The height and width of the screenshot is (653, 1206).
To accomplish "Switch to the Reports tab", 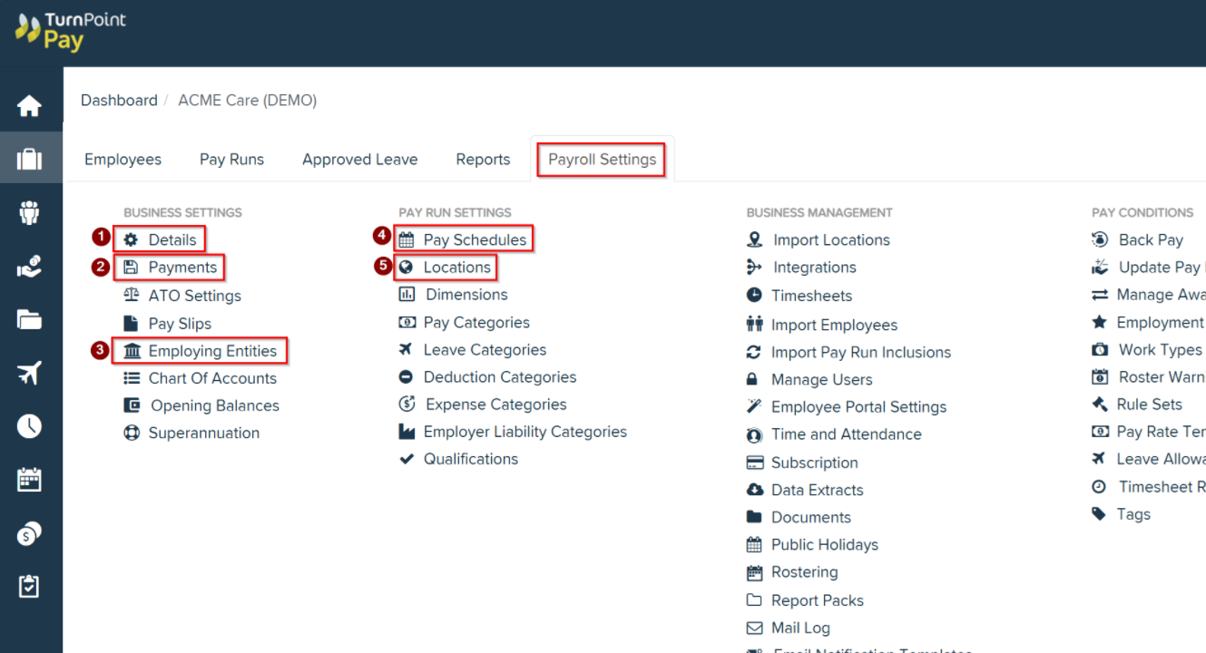I will (483, 159).
